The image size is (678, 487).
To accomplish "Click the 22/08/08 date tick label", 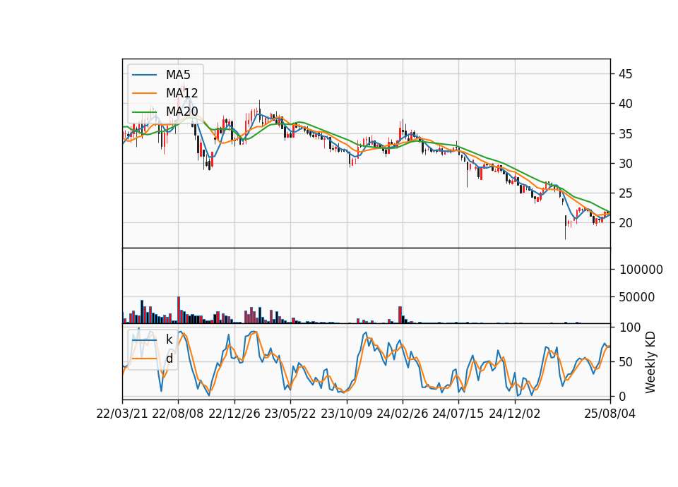I will [x=178, y=414].
